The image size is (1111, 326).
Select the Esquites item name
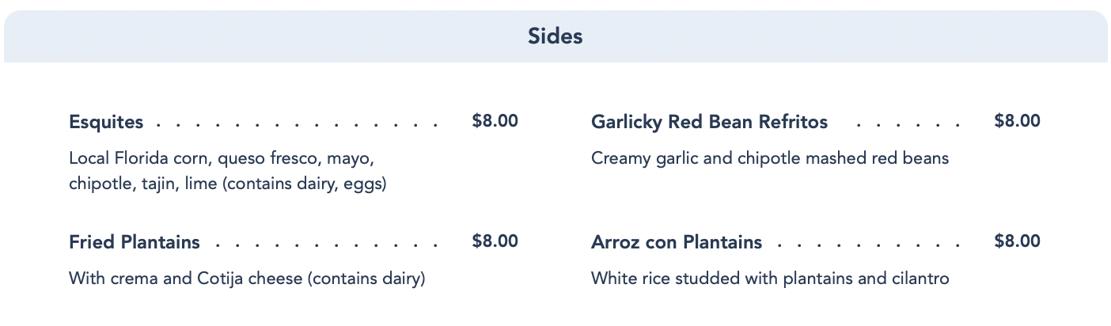point(106,122)
